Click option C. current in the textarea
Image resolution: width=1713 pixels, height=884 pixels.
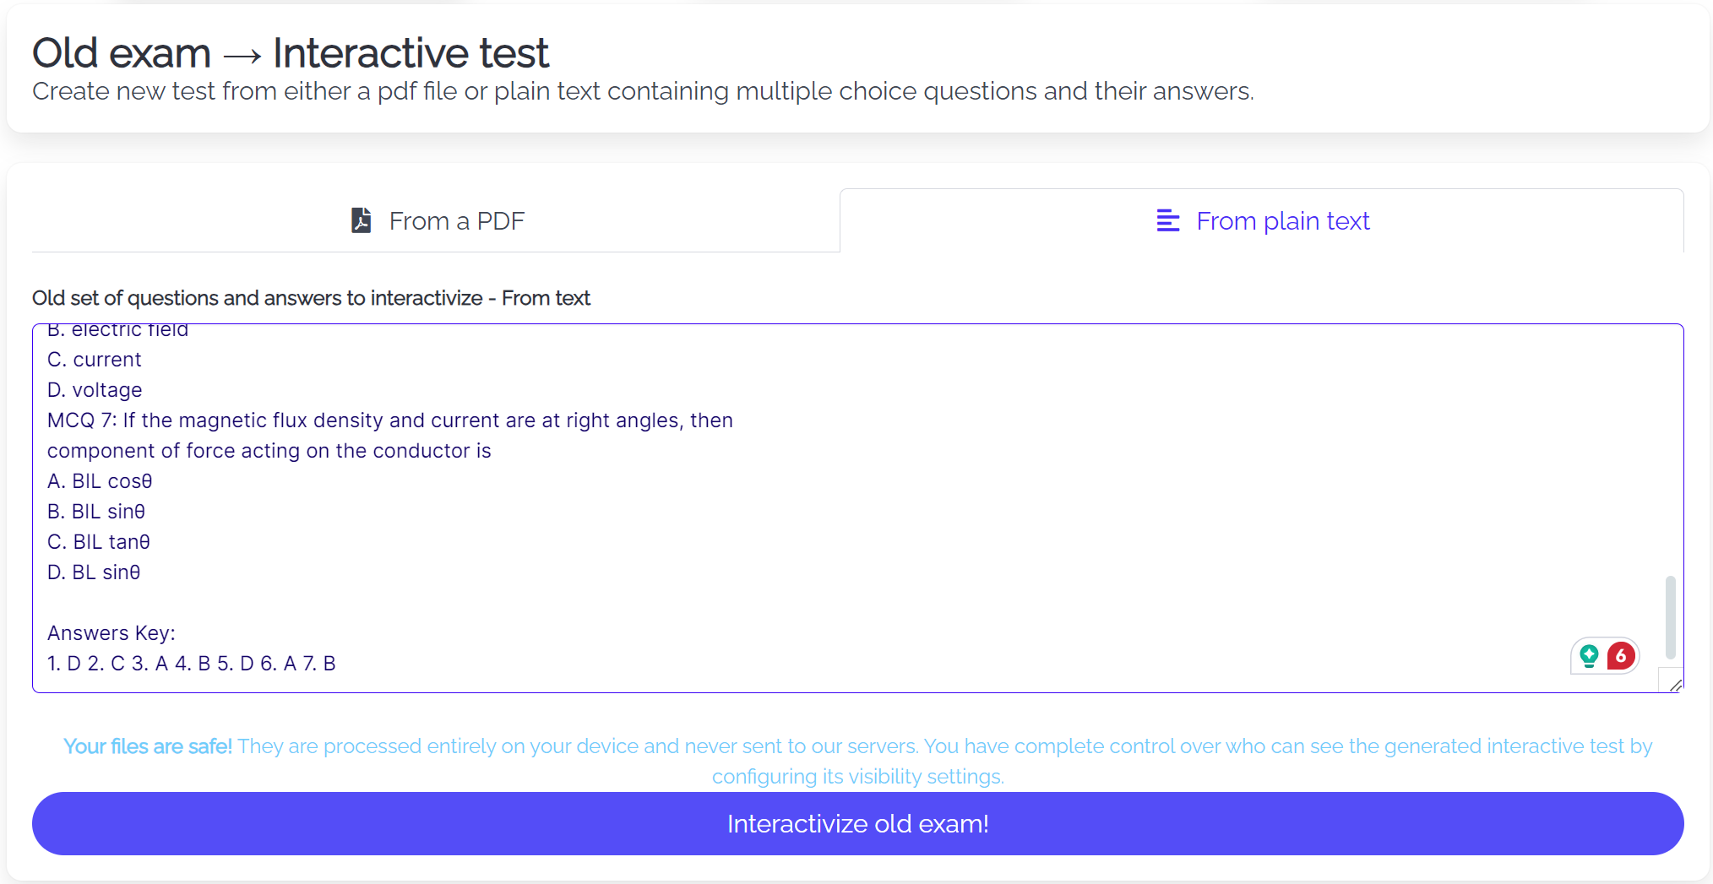tap(94, 359)
